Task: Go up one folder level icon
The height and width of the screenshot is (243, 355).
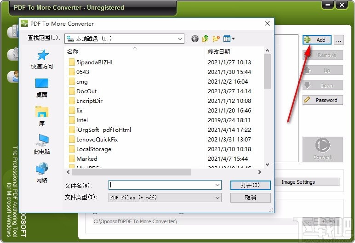Action: pos(206,39)
